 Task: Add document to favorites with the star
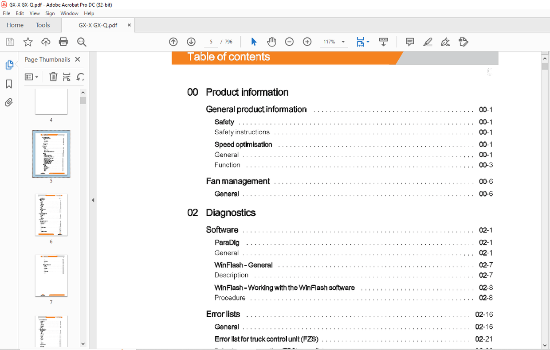click(28, 41)
